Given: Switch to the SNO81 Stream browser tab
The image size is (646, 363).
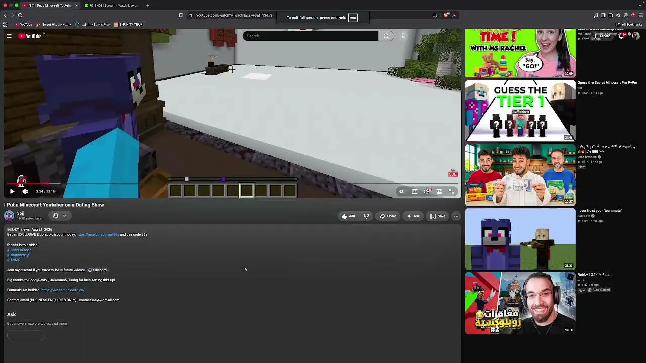Looking at the screenshot, I should tap(112, 5).
